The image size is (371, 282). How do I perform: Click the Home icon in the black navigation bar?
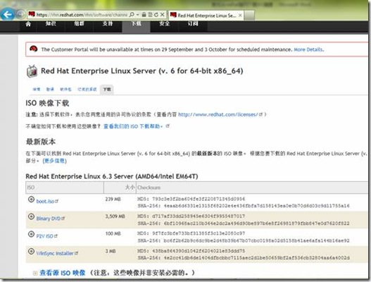(x=28, y=24)
